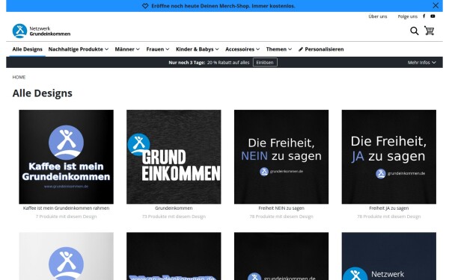This screenshot has width=449, height=280.
Task: Click the Einlösen discount button
Action: click(x=265, y=62)
